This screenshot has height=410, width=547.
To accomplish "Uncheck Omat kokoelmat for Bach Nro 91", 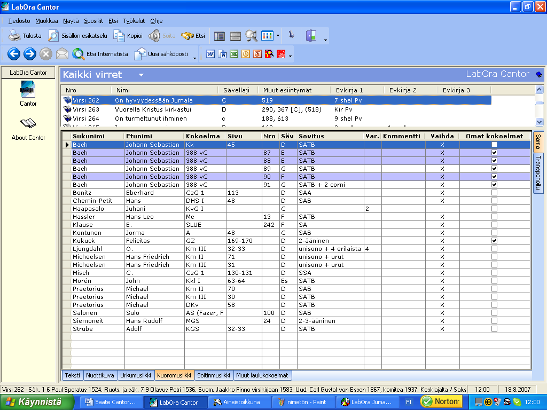I will point(494,184).
